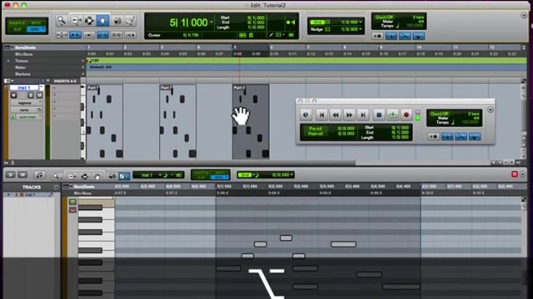
Task: Toggle Notation view in MIDI Editor toolbar
Action: tap(39, 175)
